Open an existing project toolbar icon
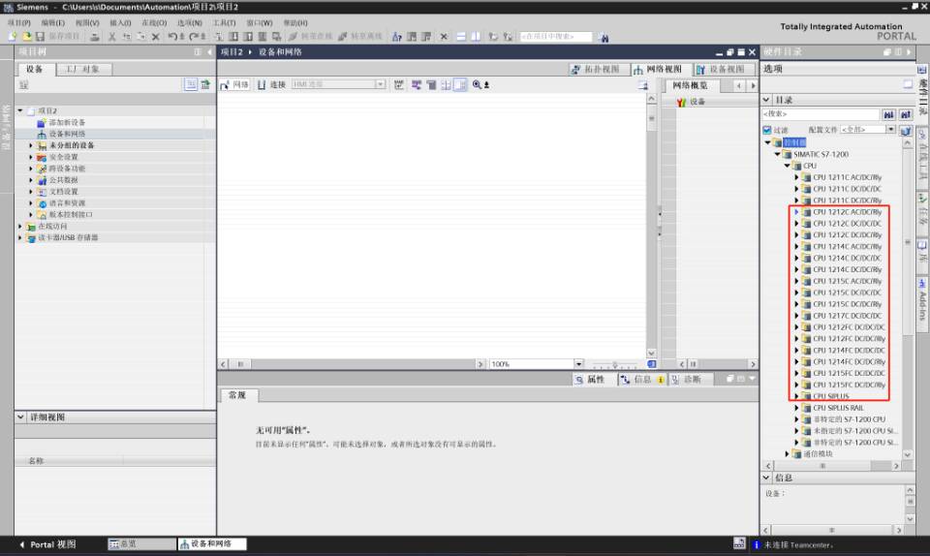 point(26,37)
